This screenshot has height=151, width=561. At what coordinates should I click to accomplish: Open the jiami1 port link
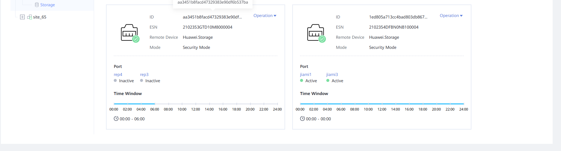pos(305,74)
